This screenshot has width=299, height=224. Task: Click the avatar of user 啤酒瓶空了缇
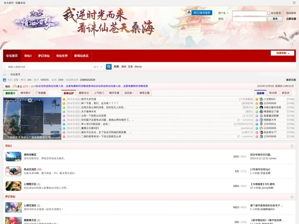pos(261,112)
